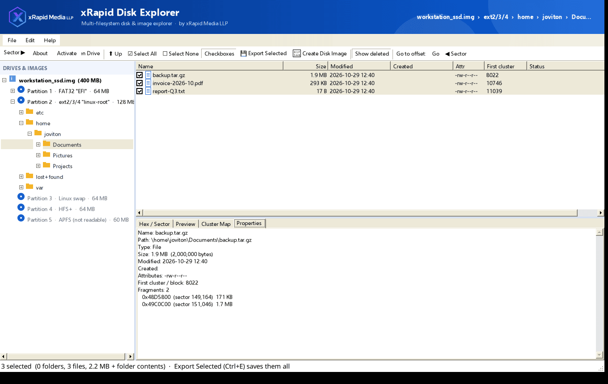
Task: Click the var folder icon
Action: 30,187
